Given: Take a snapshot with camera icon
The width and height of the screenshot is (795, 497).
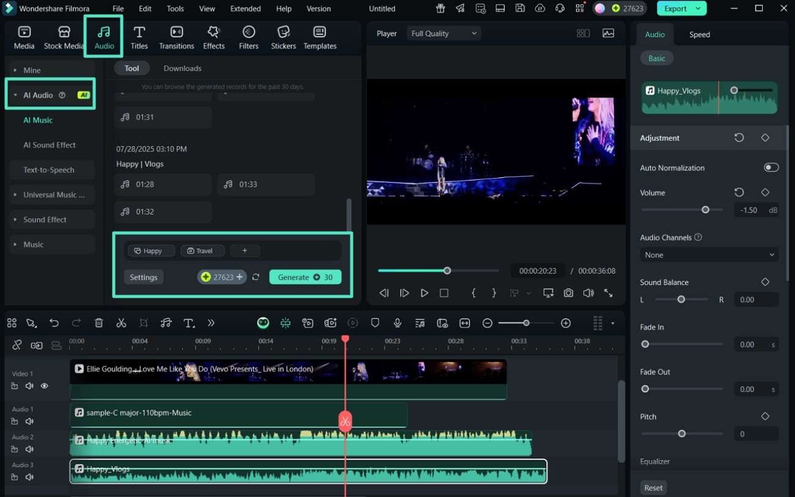Looking at the screenshot, I should [568, 293].
